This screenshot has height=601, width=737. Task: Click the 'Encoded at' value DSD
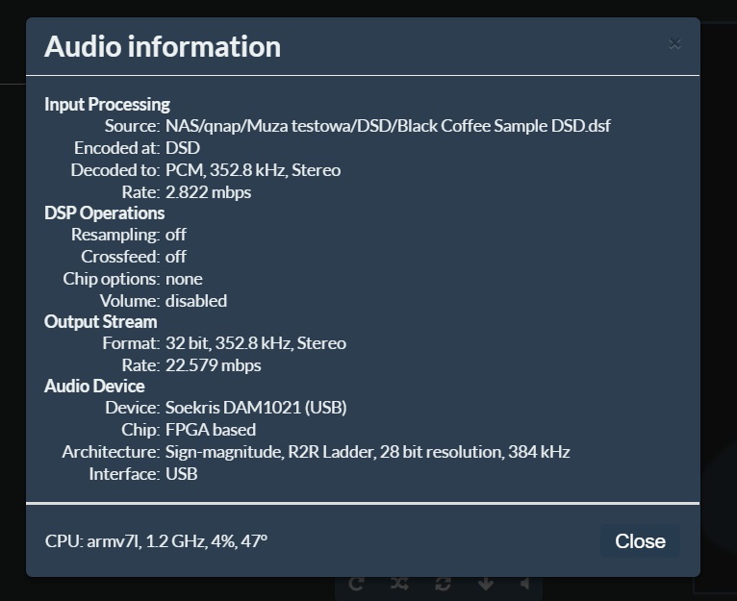point(183,148)
